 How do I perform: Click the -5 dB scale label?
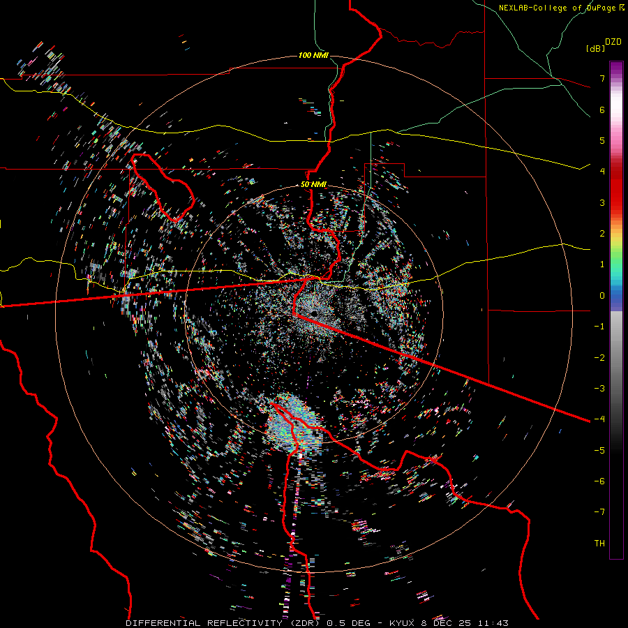coord(599,451)
